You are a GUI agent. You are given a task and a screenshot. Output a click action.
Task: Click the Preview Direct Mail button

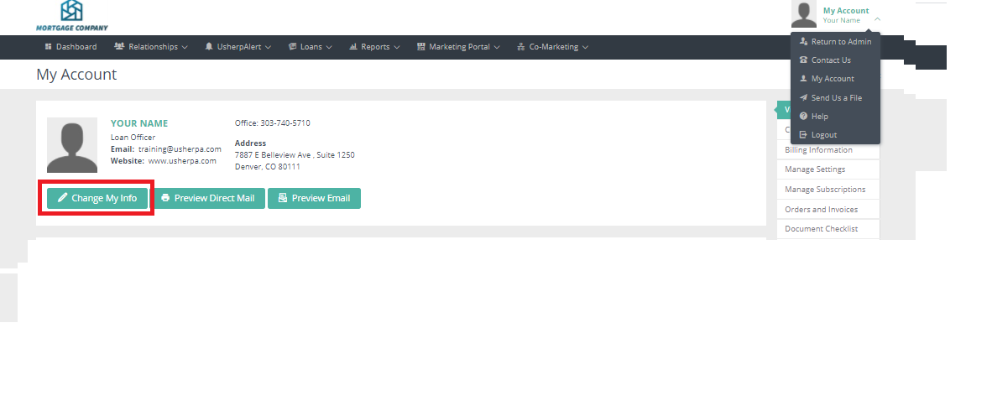click(208, 198)
